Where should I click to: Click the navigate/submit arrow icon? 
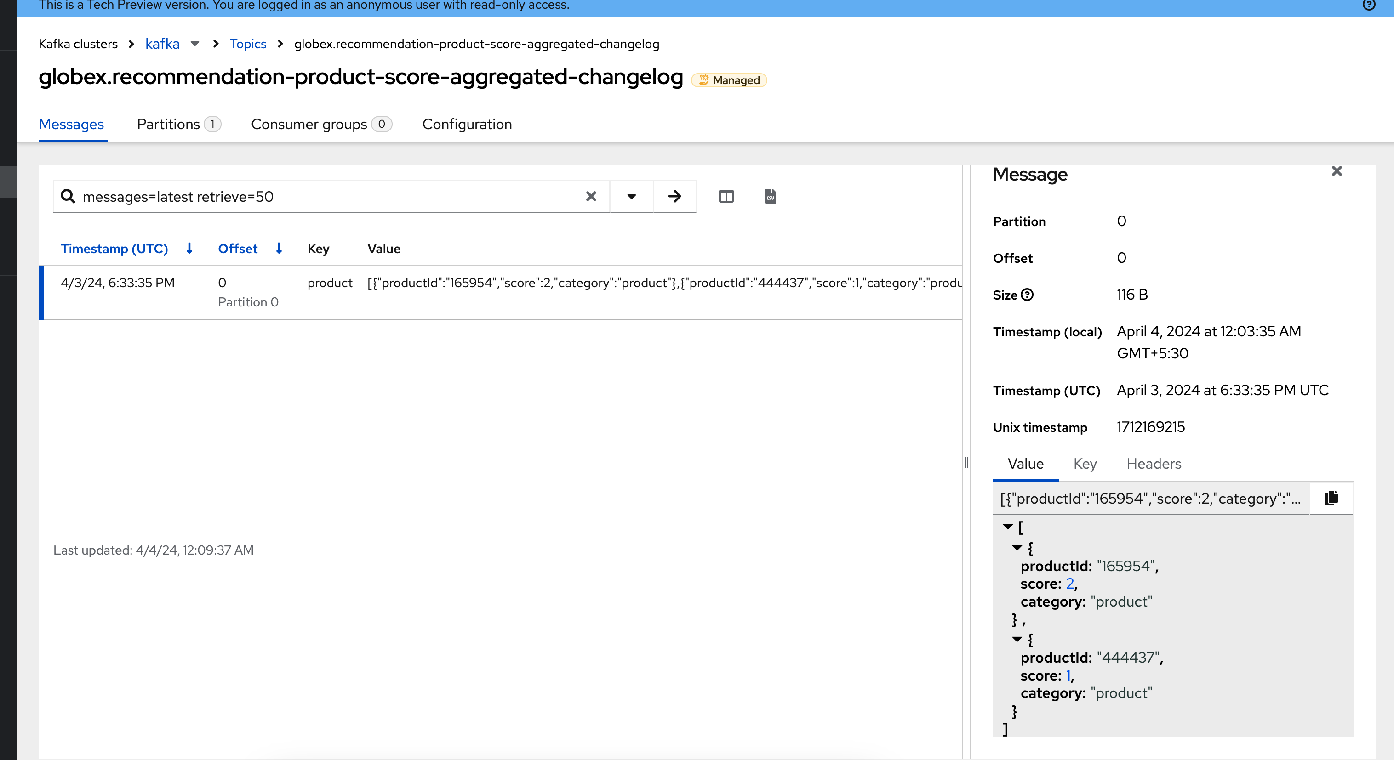click(675, 197)
